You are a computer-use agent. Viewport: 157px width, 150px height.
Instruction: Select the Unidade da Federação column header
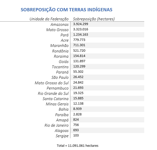click(x=49, y=19)
